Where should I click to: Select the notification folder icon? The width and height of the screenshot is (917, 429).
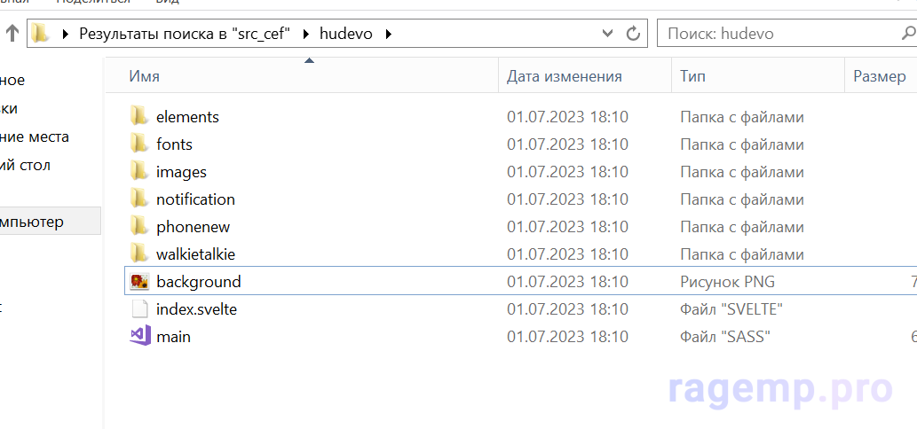pos(138,199)
